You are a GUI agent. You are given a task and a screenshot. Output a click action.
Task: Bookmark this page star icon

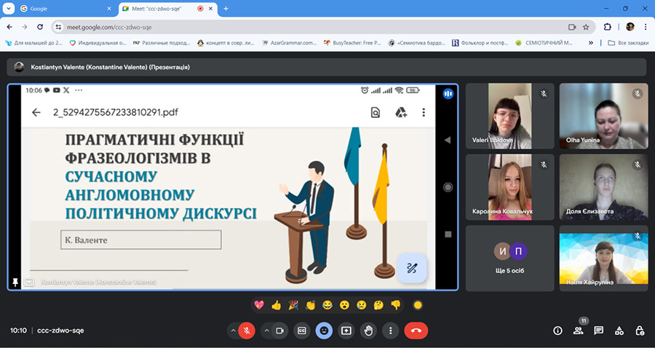(586, 27)
